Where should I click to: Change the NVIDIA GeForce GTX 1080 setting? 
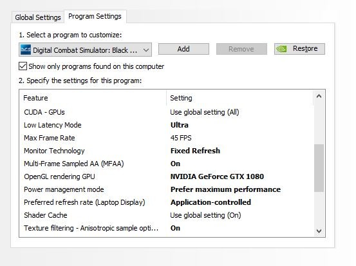click(217, 176)
